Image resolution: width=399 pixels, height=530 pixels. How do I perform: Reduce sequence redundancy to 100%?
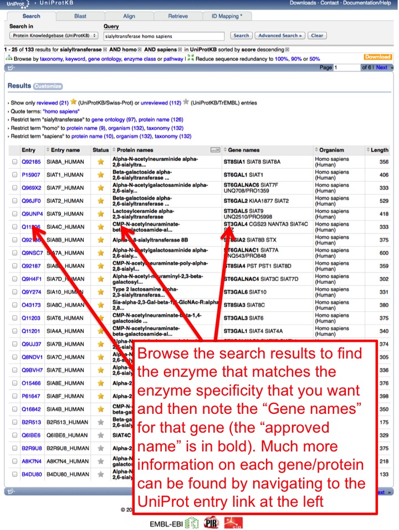point(282,59)
